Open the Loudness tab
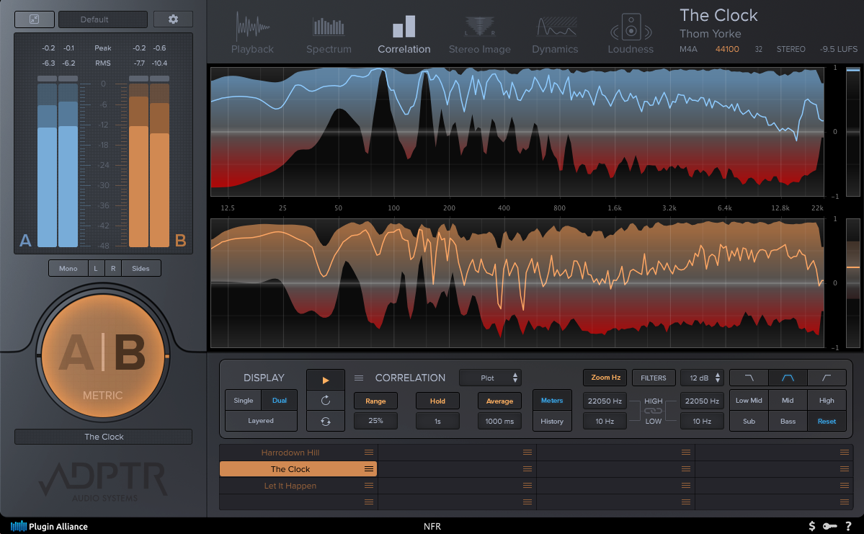This screenshot has height=534, width=864. pyautogui.click(x=631, y=35)
